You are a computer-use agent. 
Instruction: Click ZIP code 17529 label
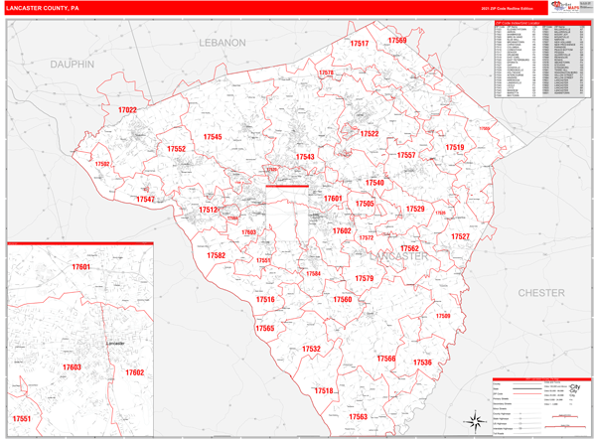point(415,209)
